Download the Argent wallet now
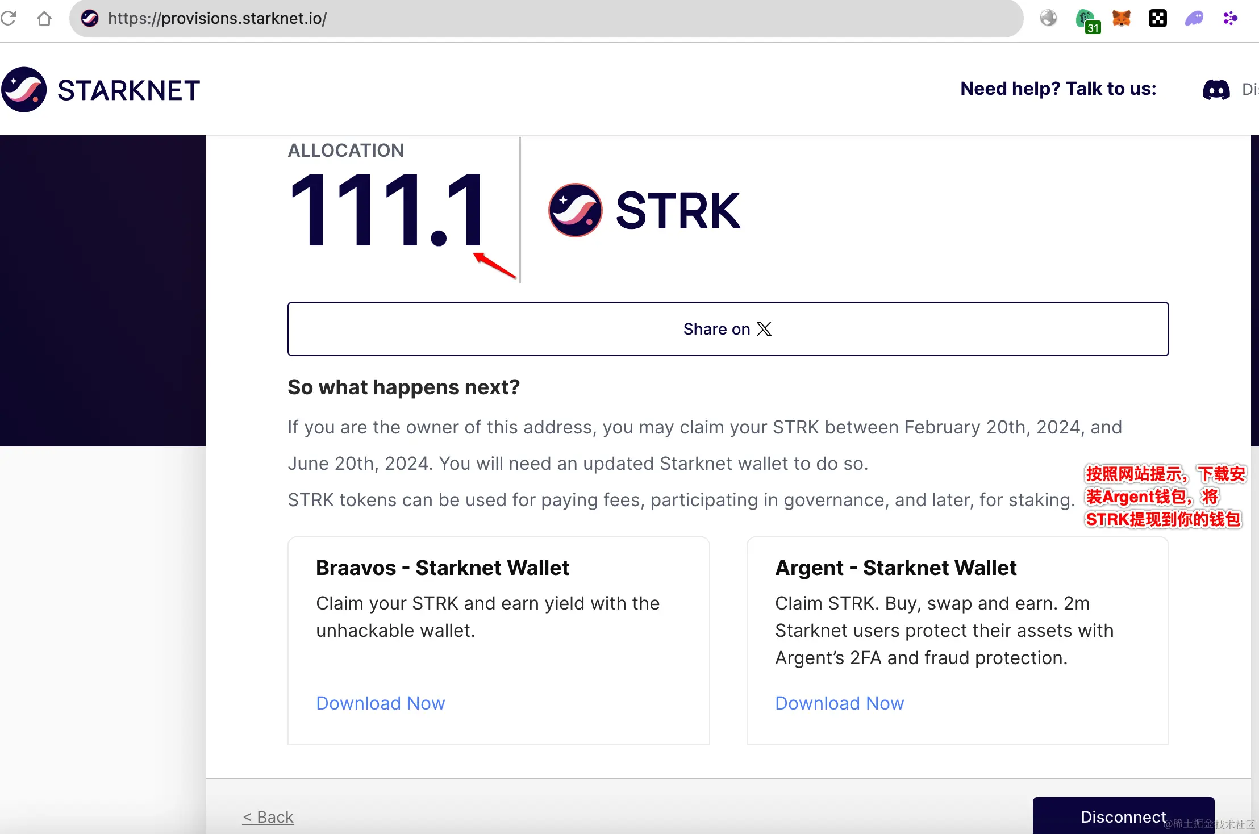Screen dimensions: 1259x834 pos(839,703)
